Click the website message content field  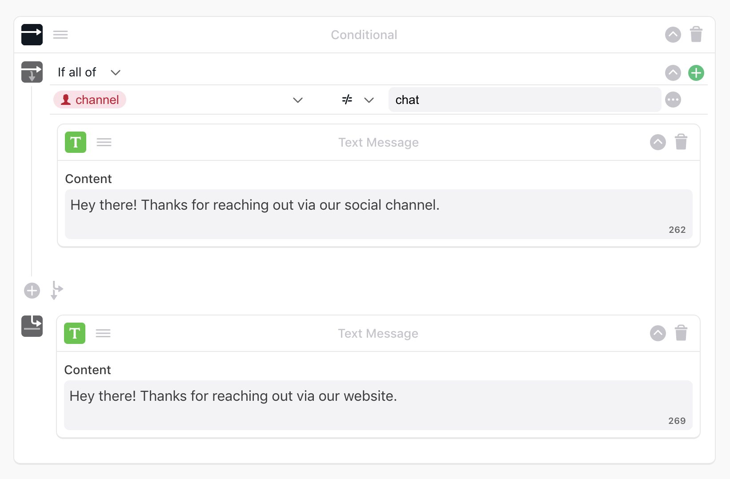378,405
